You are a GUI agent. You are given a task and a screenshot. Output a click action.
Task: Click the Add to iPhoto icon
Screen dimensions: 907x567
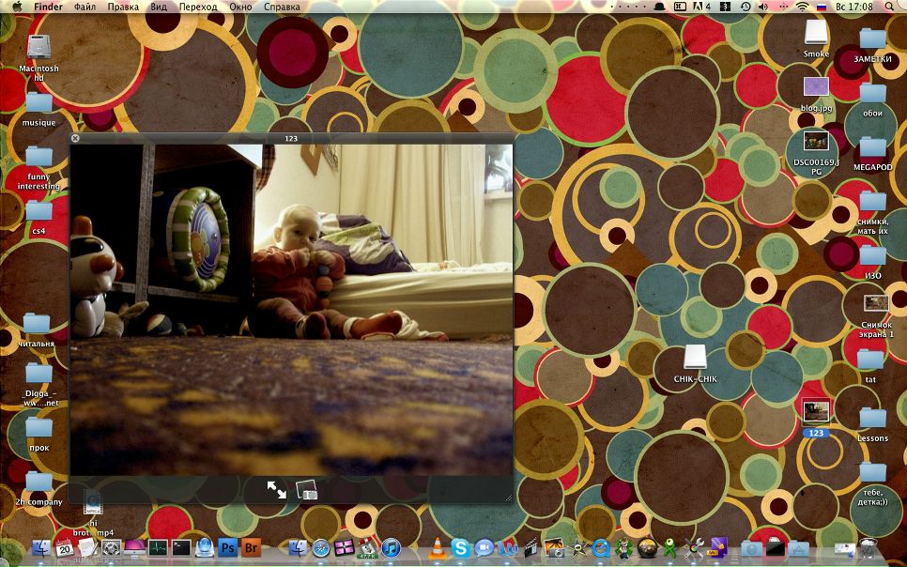pos(307,489)
